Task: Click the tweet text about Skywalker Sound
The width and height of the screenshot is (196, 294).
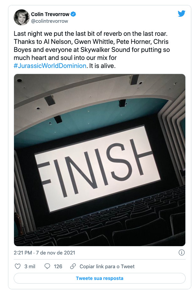Action: (92, 50)
